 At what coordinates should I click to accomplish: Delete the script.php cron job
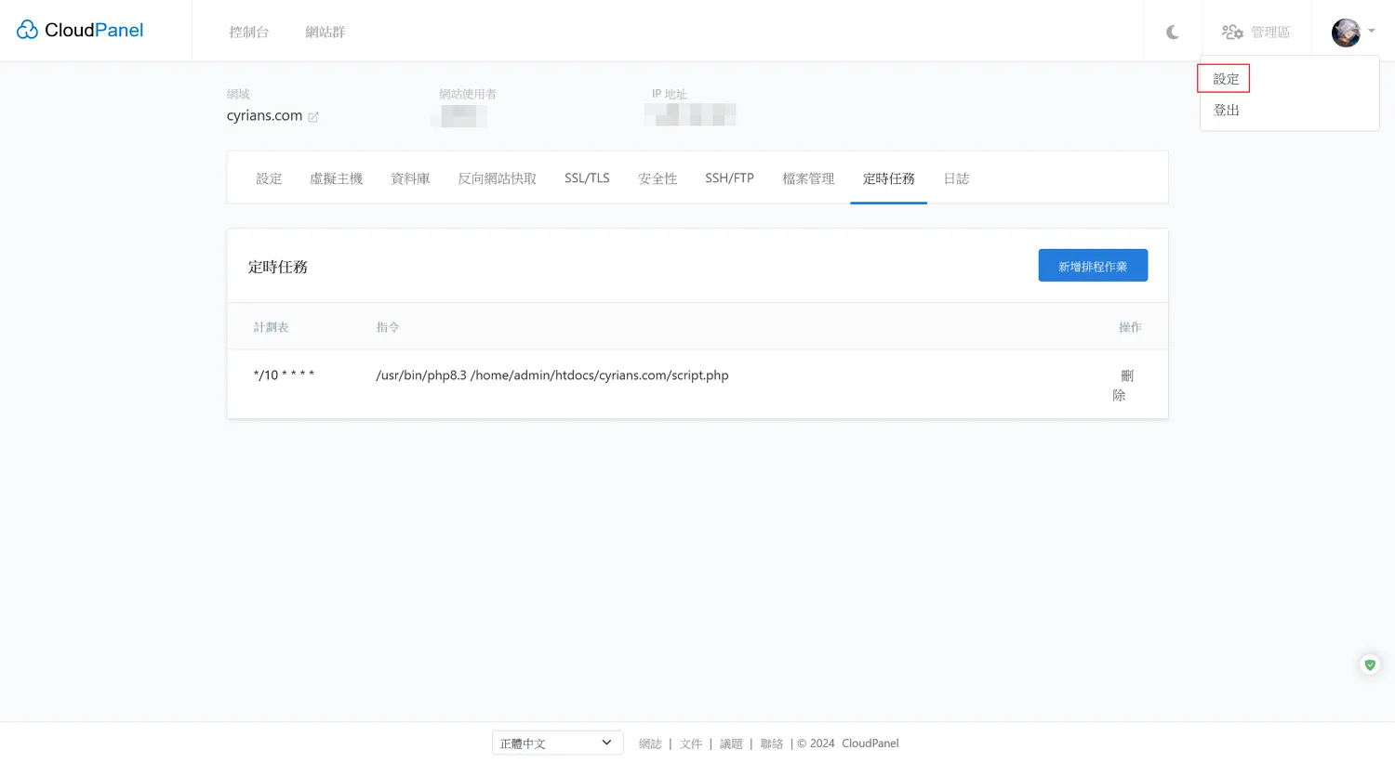pyautogui.click(x=1123, y=385)
